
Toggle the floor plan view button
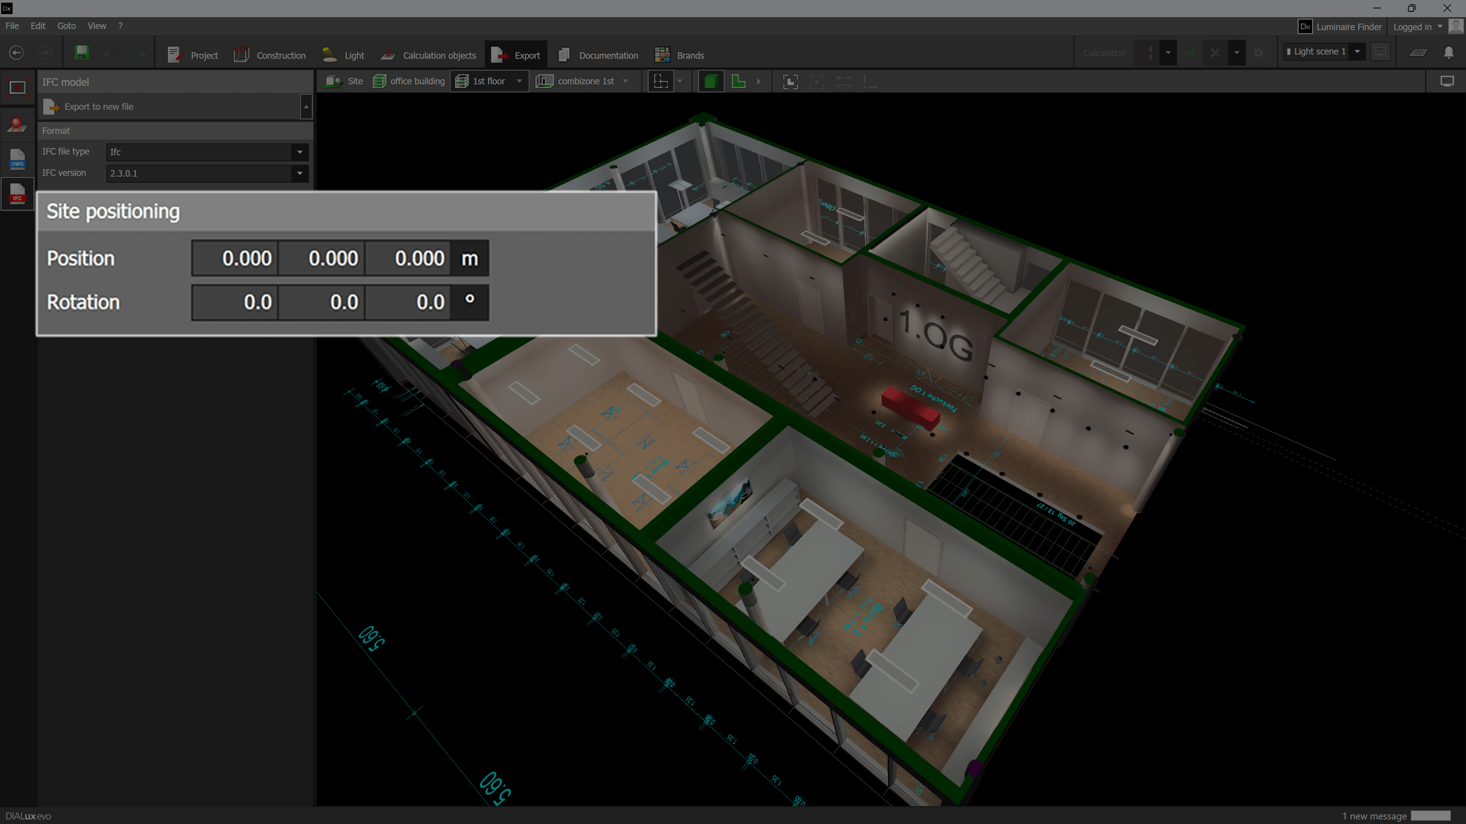point(739,81)
